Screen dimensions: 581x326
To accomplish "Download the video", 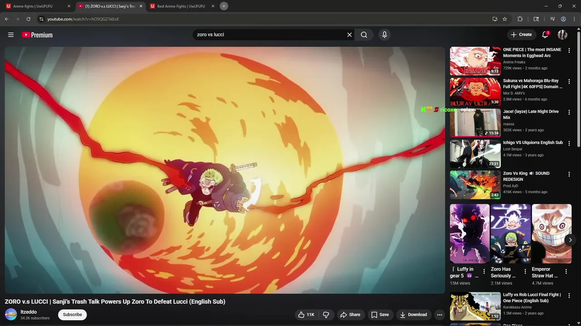I will point(414,315).
